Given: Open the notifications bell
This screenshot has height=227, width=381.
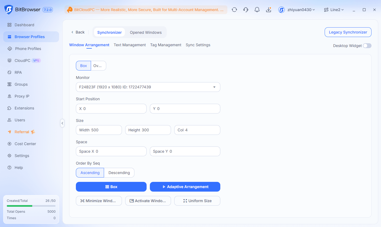Looking at the screenshot, I should pos(257,10).
